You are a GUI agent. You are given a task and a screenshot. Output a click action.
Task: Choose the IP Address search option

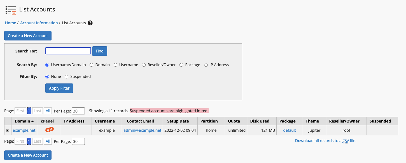(x=206, y=65)
